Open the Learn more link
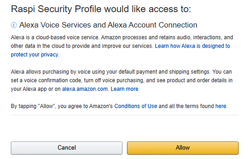The height and width of the screenshot is (159, 248). coord(124,89)
